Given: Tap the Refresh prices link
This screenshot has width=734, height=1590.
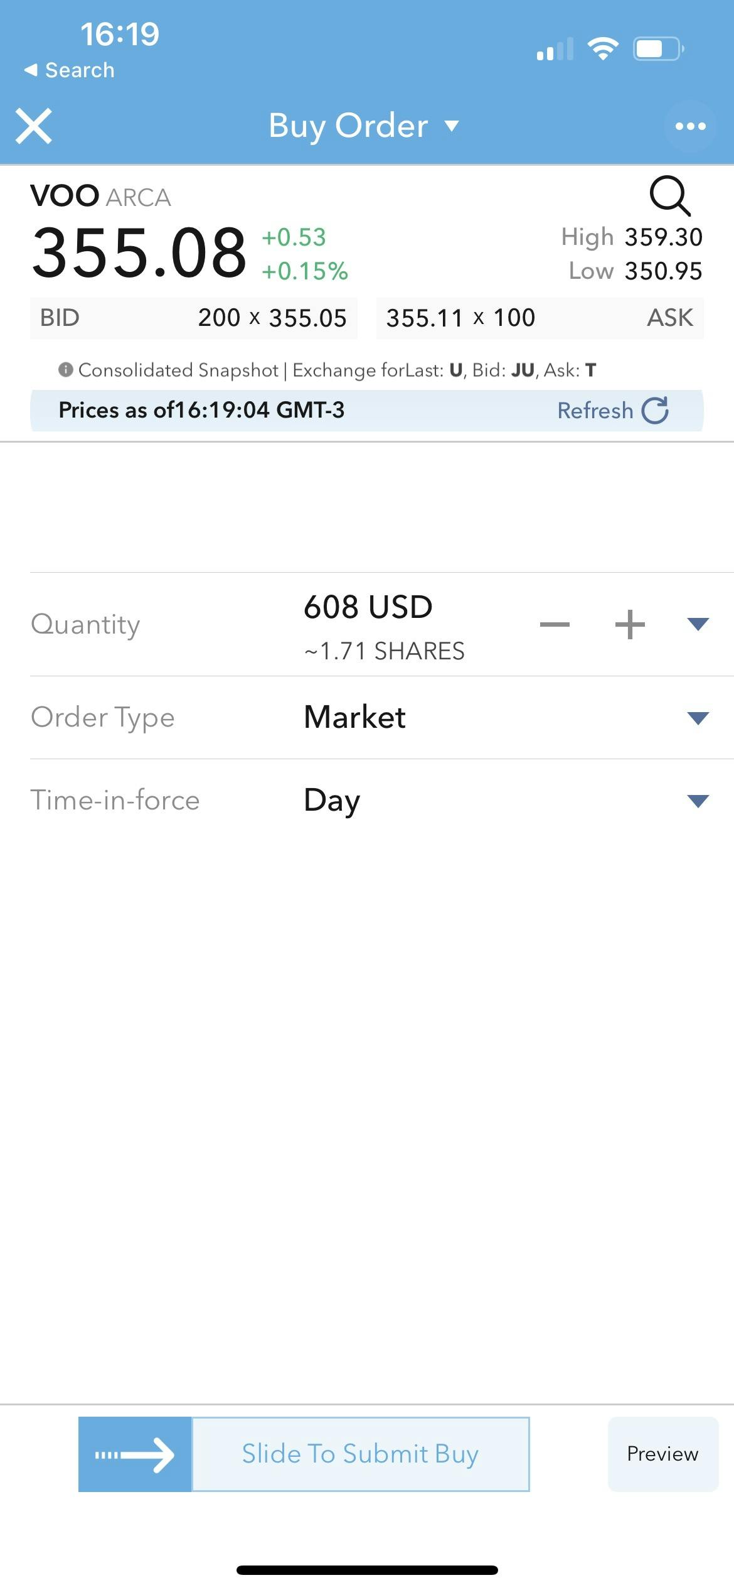Looking at the screenshot, I should [x=595, y=410].
